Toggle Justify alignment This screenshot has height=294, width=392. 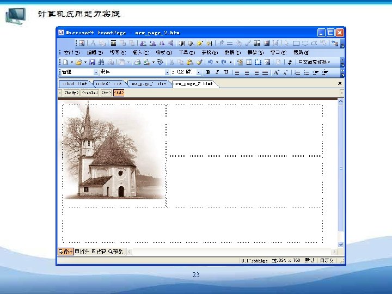click(265, 72)
